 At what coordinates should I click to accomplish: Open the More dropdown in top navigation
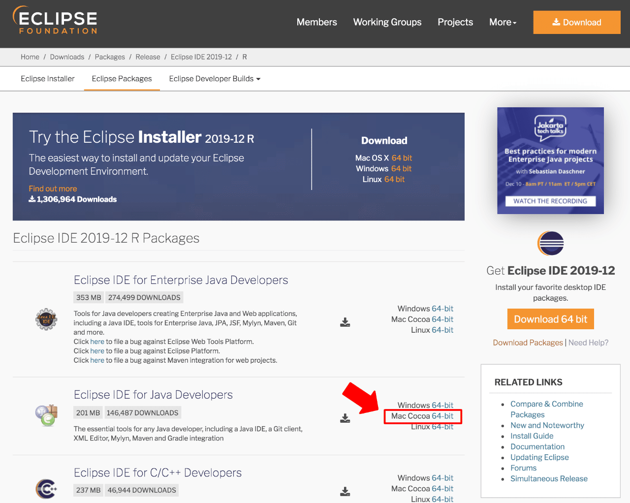pyautogui.click(x=503, y=22)
